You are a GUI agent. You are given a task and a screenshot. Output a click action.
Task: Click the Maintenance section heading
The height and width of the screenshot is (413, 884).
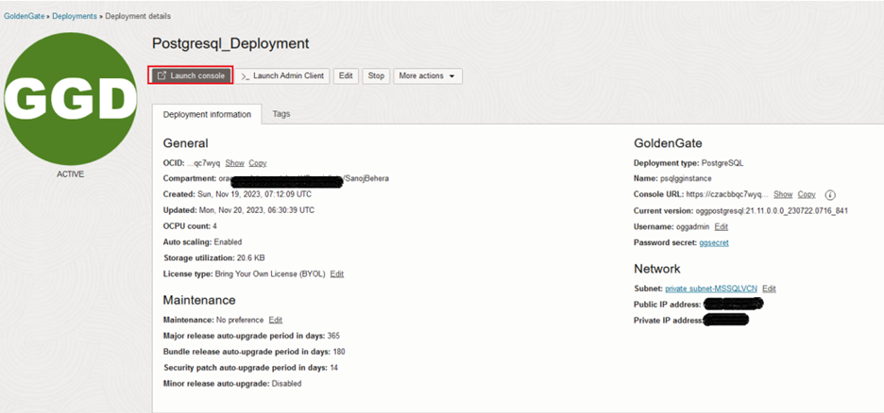coord(199,300)
